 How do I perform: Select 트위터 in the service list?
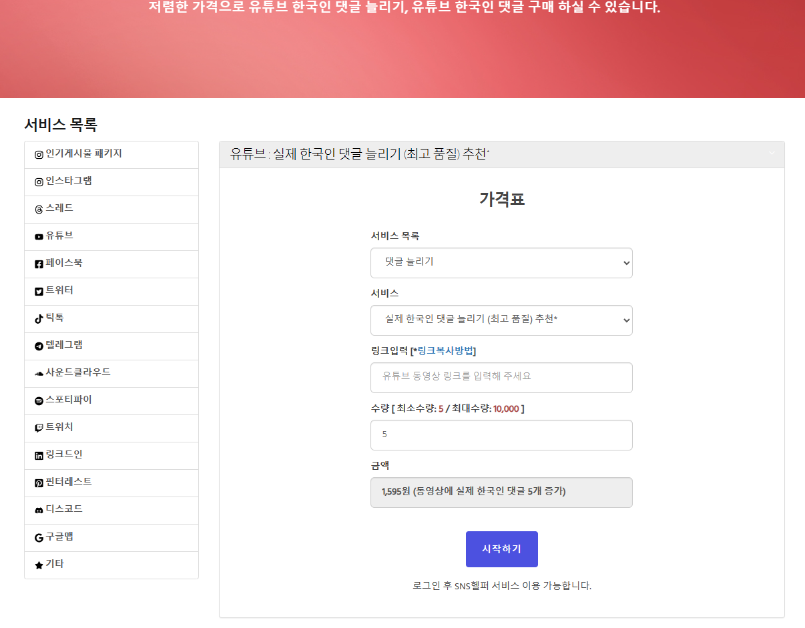[x=59, y=290]
